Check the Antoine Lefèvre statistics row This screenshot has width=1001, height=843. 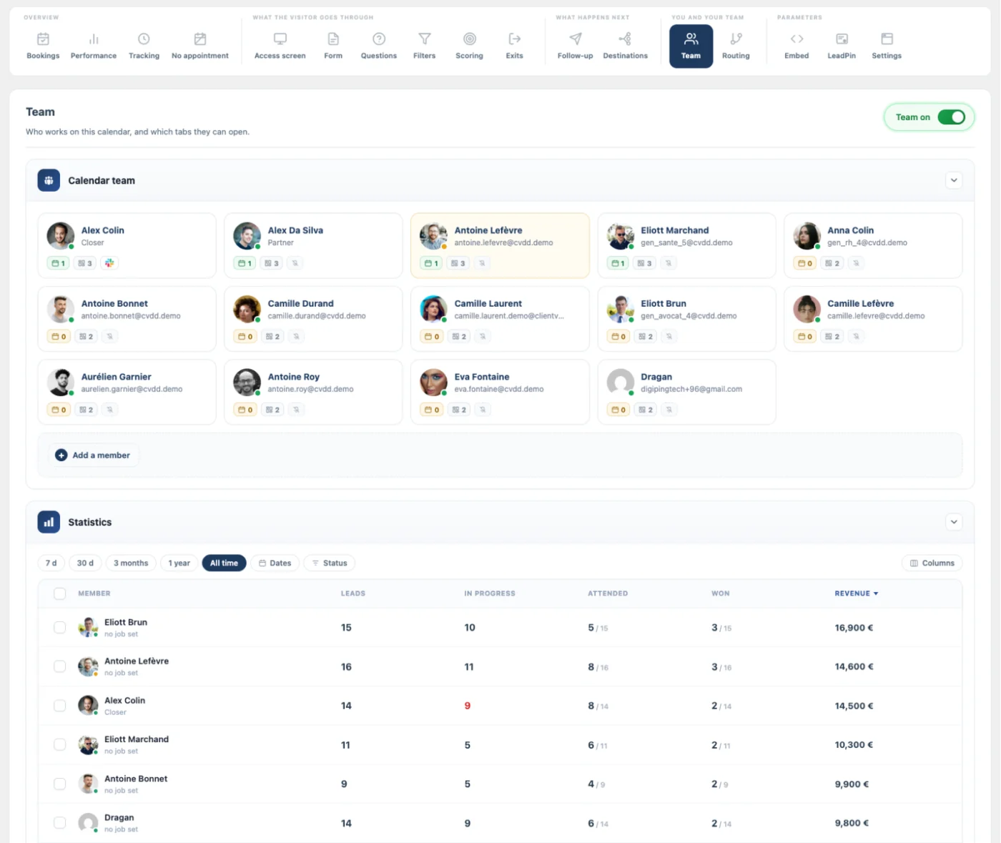60,666
